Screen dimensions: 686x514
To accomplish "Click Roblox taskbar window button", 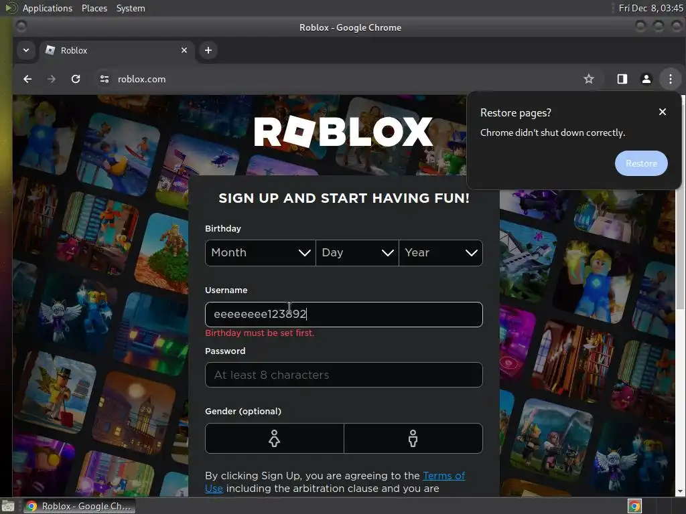I will coord(79,506).
